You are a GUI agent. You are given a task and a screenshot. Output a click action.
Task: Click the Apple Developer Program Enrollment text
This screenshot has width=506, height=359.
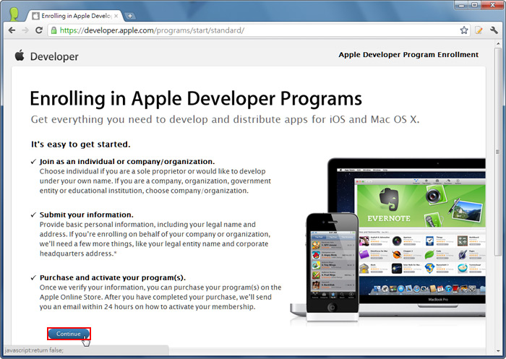(408, 55)
